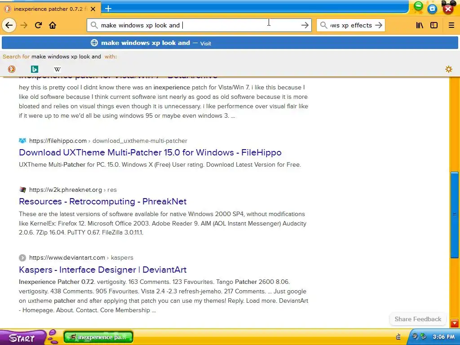Toggle the sidebar panel icon

[x=434, y=25]
